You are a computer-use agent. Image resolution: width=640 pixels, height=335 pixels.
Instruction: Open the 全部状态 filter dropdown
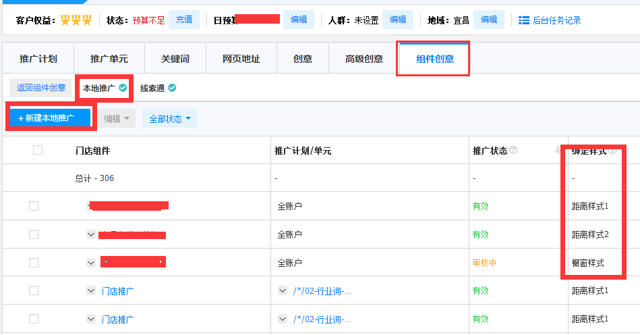click(x=169, y=118)
